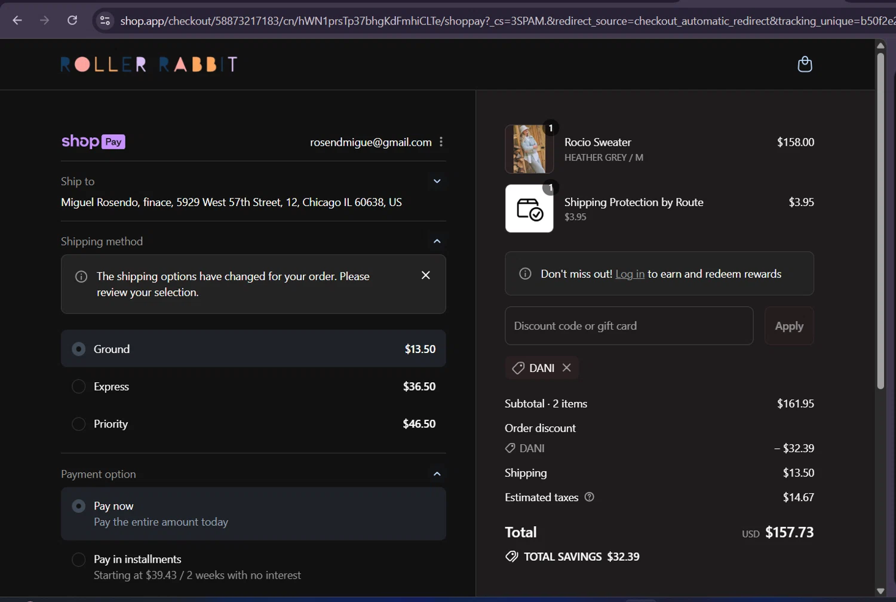Screen dimensions: 896x602
Task: Click the scrollbar up arrow
Action: 880,45
